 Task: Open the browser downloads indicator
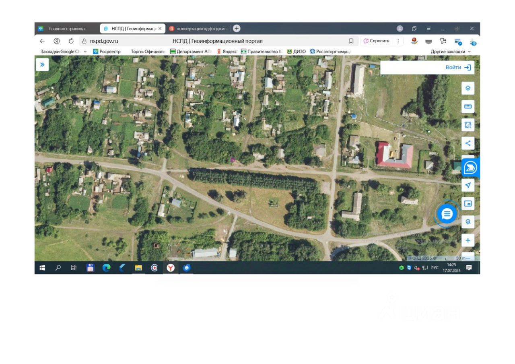(473, 41)
